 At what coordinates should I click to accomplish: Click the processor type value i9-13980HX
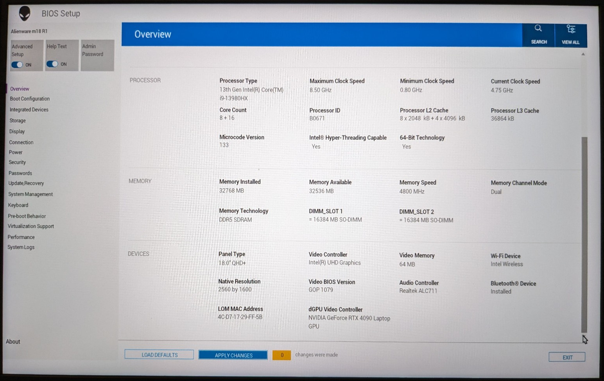[x=233, y=98]
